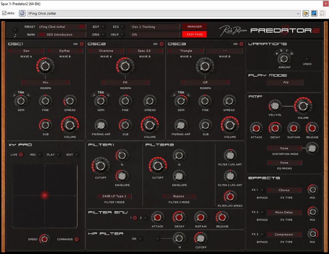Open OSC2 Wave B selector showing Spec 23
Screen dimensions: 329x254
point(144,51)
